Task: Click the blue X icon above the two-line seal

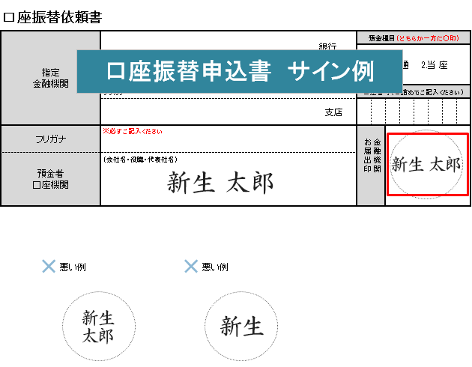Action: (49, 267)
